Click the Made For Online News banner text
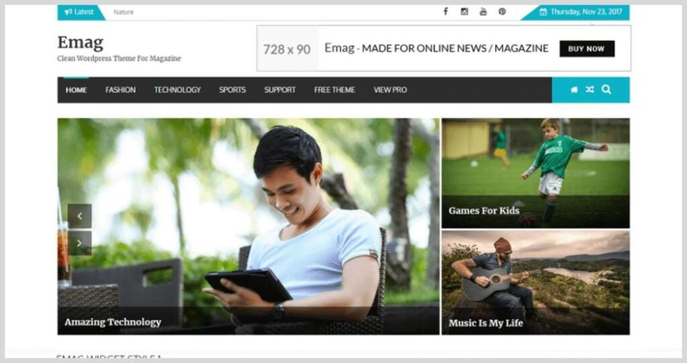 [455, 48]
